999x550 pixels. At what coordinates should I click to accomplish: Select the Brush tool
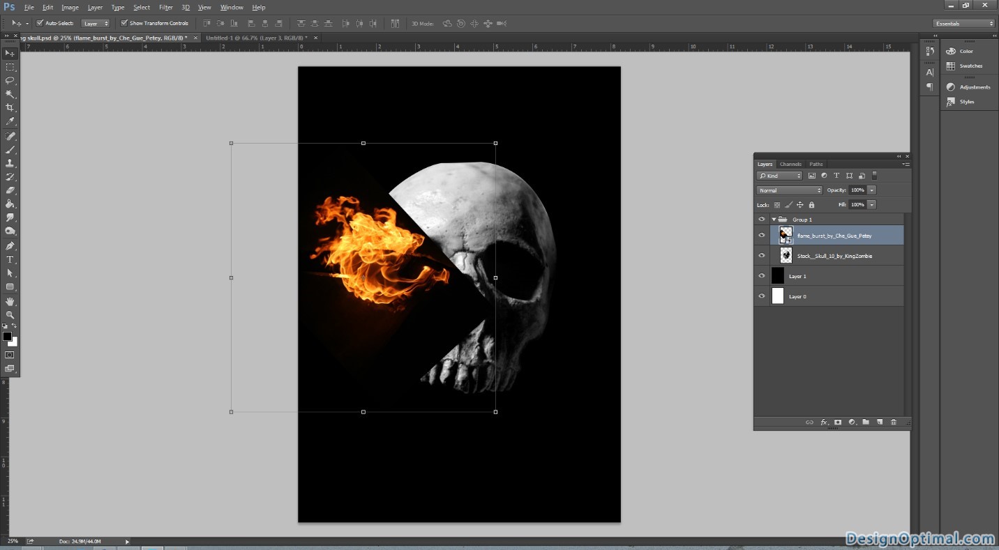(10, 149)
